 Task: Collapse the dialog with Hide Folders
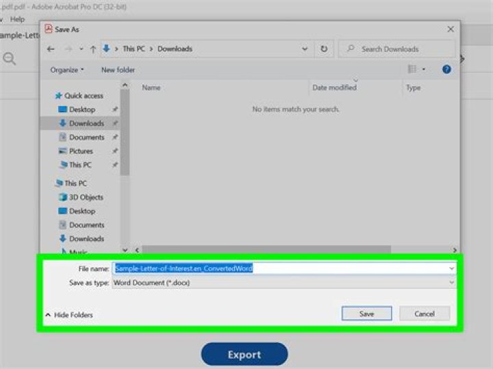pos(69,315)
